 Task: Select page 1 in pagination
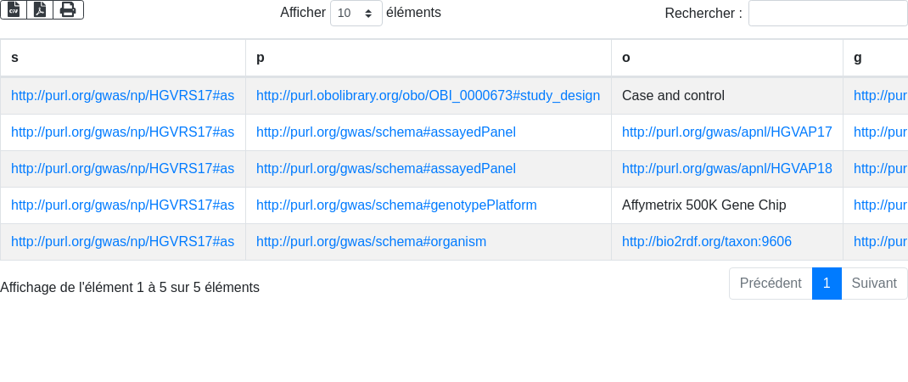point(827,284)
